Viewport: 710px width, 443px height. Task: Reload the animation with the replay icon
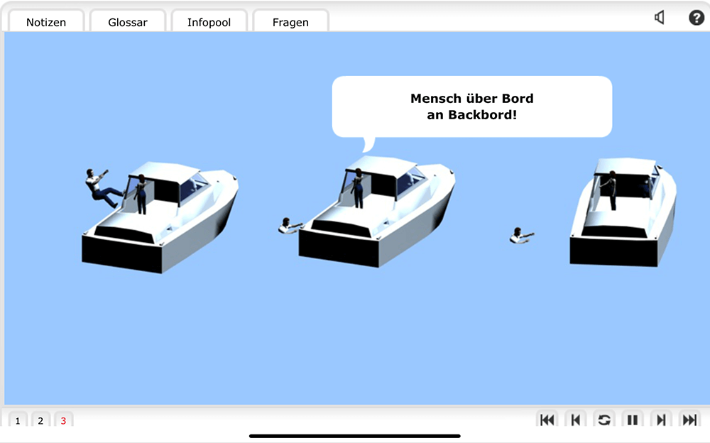click(604, 420)
